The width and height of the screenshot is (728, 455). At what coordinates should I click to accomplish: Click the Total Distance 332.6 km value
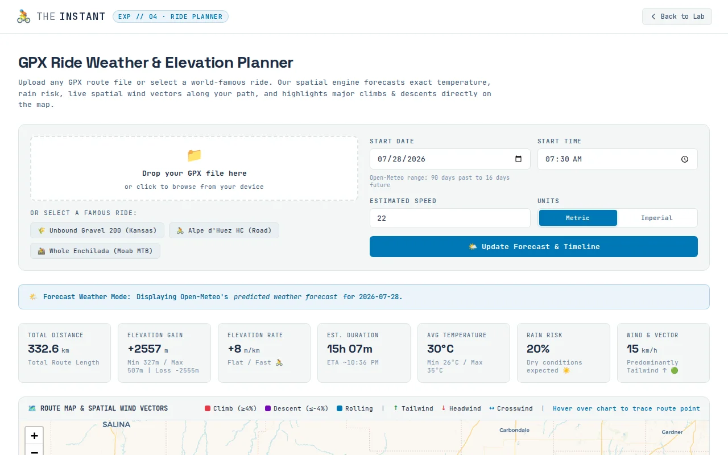coord(48,349)
